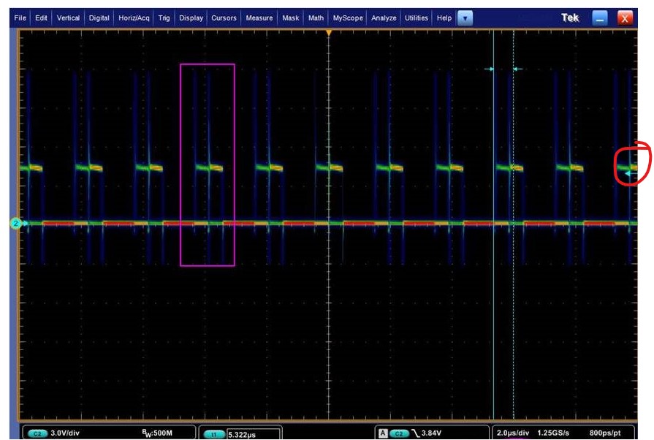Image resolution: width=654 pixels, height=440 pixels.
Task: Click the C2 channel badge in vertical readout
Action: (x=37, y=433)
